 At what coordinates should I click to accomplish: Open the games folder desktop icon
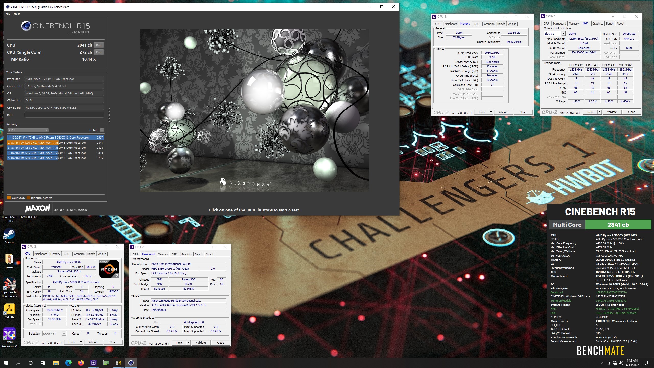tap(9, 261)
